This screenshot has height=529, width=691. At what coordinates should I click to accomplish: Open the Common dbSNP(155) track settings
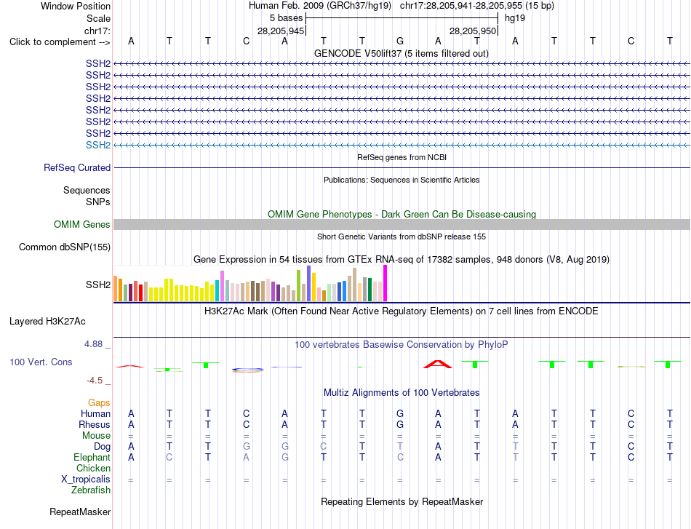pos(65,247)
